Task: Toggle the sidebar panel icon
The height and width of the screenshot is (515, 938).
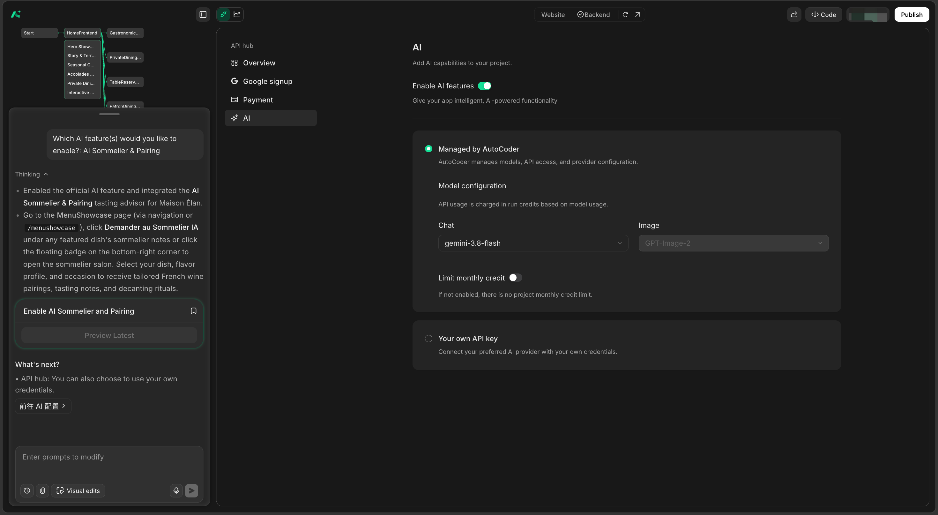Action: (203, 15)
